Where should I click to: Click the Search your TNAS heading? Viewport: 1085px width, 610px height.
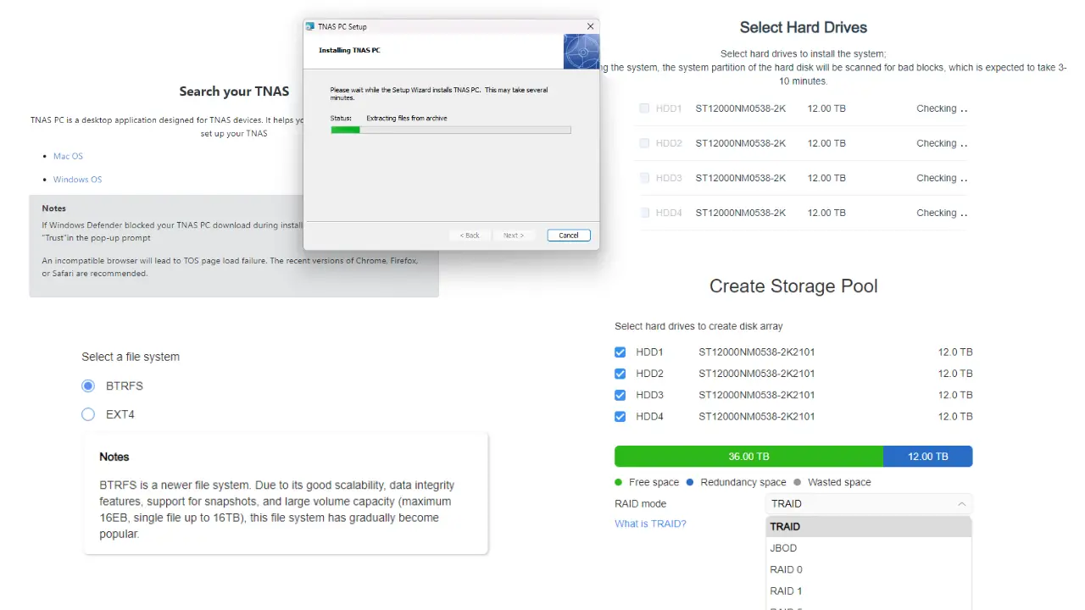point(234,91)
